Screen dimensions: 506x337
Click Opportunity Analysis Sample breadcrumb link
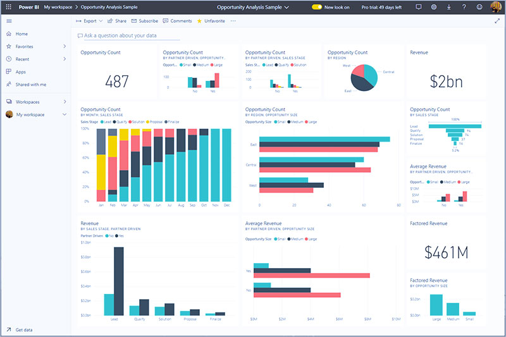point(109,7)
